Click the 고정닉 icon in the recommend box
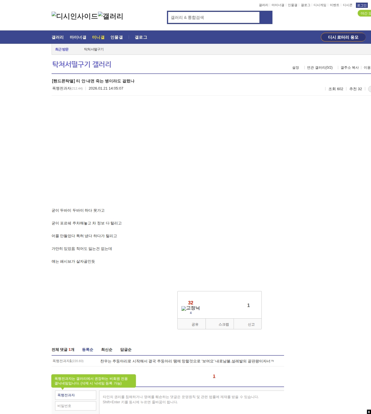 pyautogui.click(x=190, y=308)
